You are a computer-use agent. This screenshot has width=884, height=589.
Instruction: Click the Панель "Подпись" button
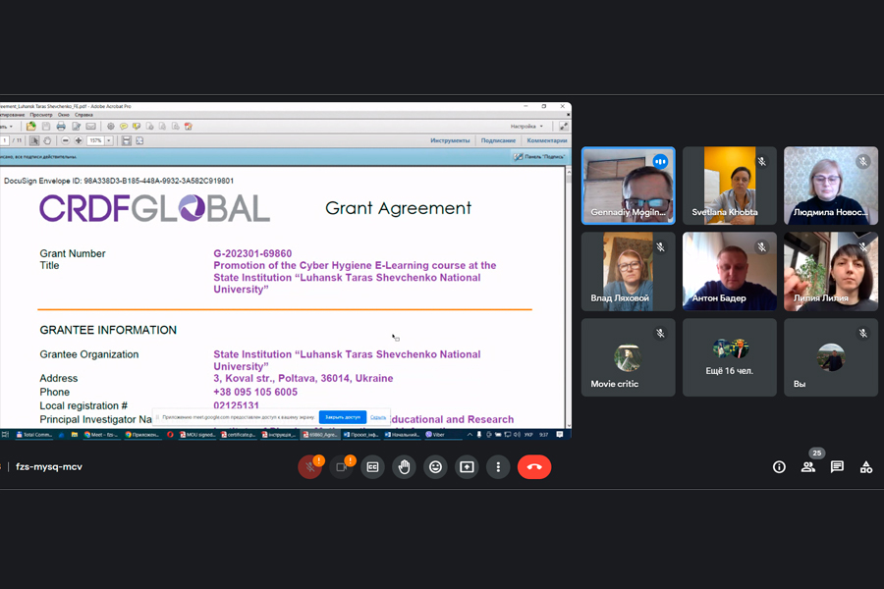coord(539,157)
